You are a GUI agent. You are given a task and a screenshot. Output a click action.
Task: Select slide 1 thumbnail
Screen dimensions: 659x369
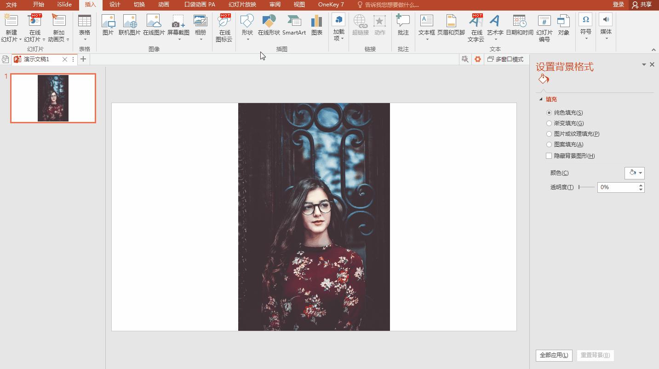pos(53,98)
